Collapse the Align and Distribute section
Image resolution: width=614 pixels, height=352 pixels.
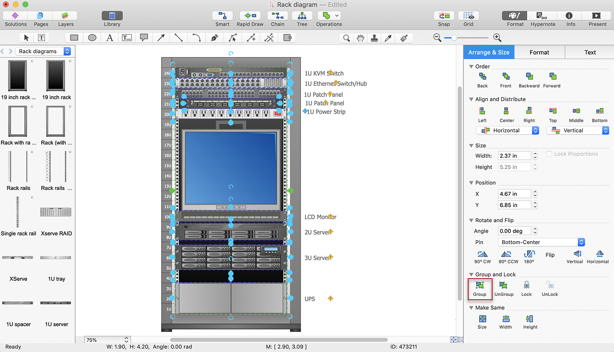point(472,99)
